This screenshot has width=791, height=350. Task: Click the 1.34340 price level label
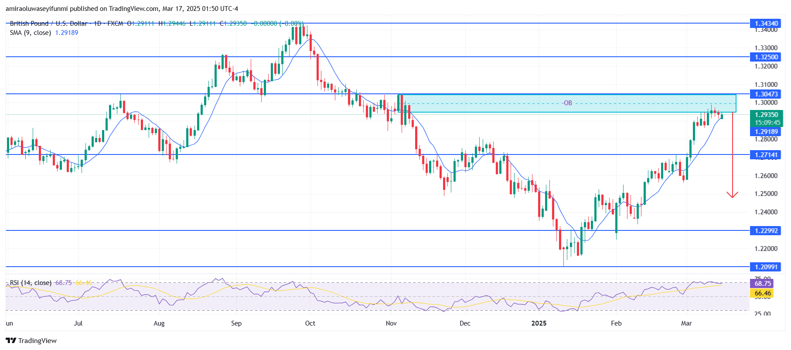point(765,23)
